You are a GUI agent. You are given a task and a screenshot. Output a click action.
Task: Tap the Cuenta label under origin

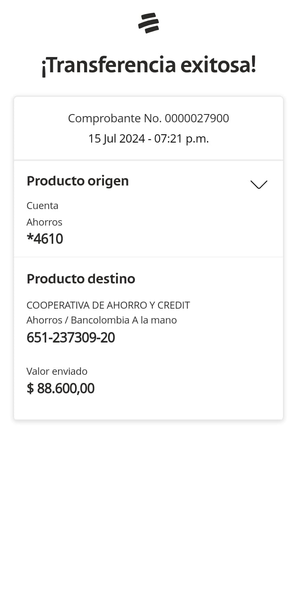(42, 206)
